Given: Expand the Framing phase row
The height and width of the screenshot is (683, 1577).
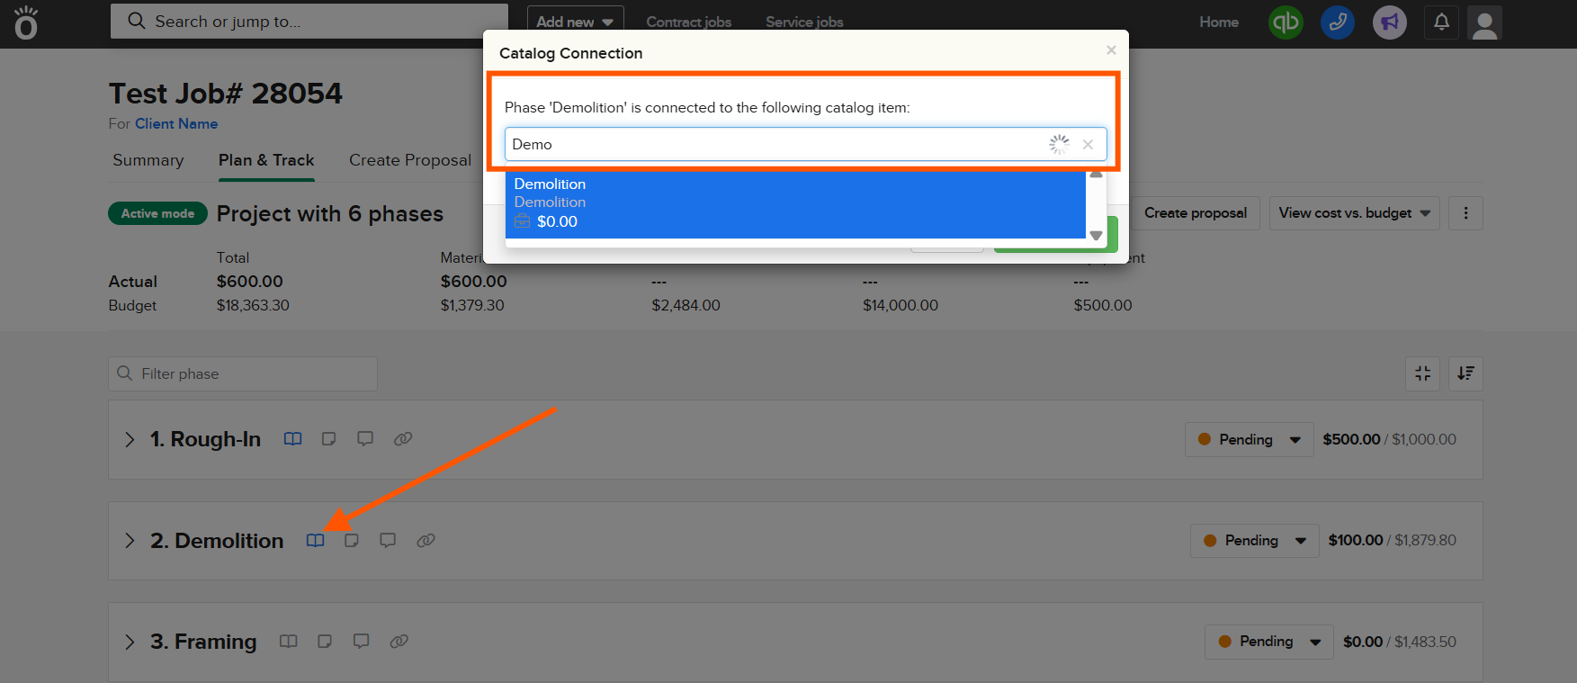Looking at the screenshot, I should point(130,642).
